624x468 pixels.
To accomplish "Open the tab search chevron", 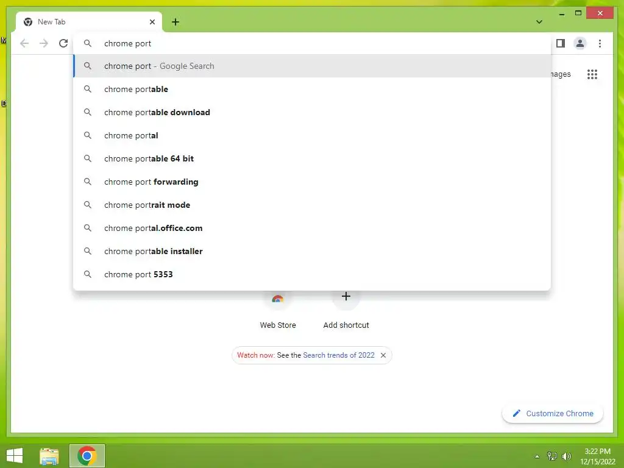I will click(539, 22).
